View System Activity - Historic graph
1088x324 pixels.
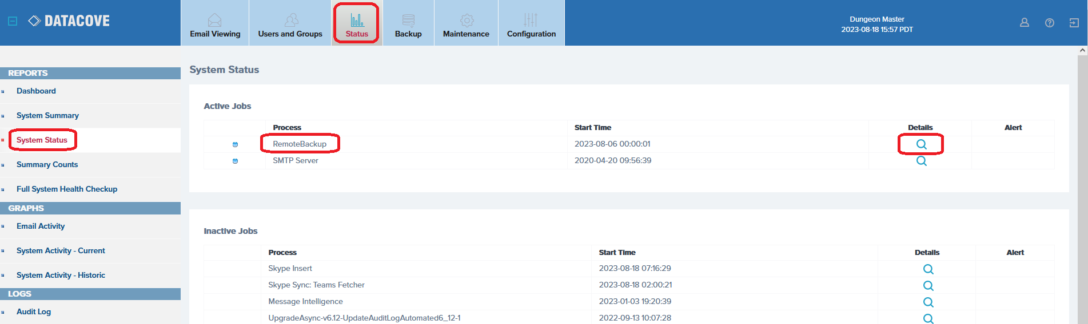[x=61, y=275]
